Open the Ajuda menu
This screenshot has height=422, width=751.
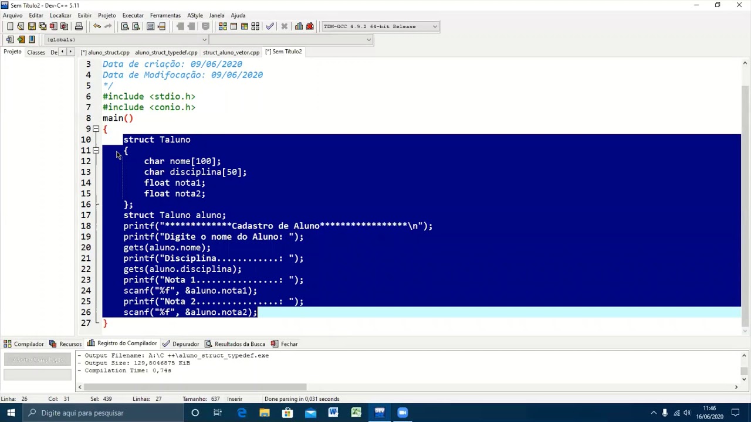(238, 15)
